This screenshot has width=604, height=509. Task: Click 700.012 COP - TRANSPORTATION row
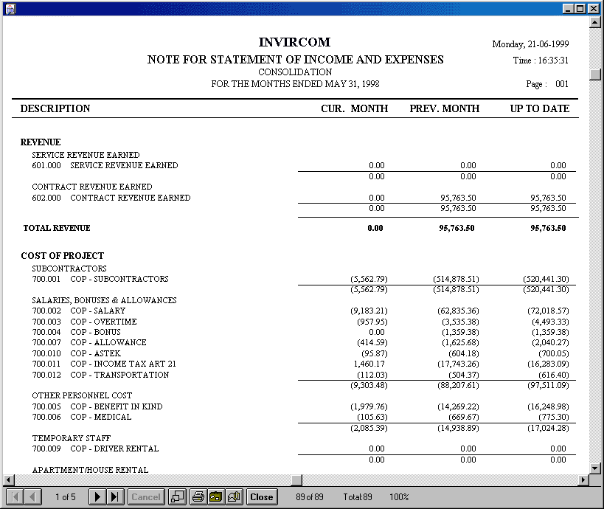[x=300, y=375]
